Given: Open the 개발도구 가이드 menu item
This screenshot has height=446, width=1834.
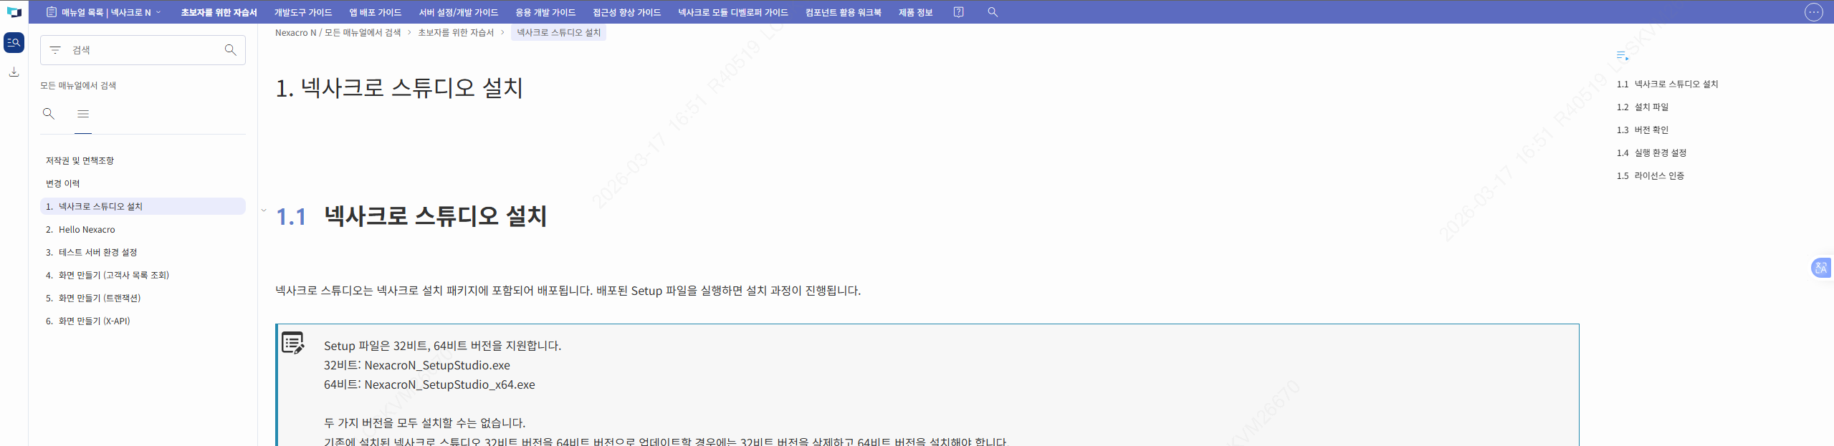Looking at the screenshot, I should (x=302, y=12).
